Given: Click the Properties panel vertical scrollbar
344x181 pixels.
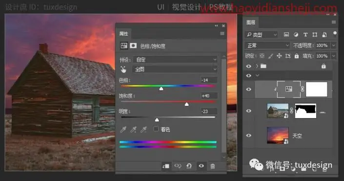Looking at the screenshot, I should [x=223, y=105].
